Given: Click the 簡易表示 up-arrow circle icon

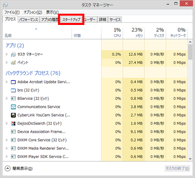Looking at the screenshot, I should (x=7, y=169).
